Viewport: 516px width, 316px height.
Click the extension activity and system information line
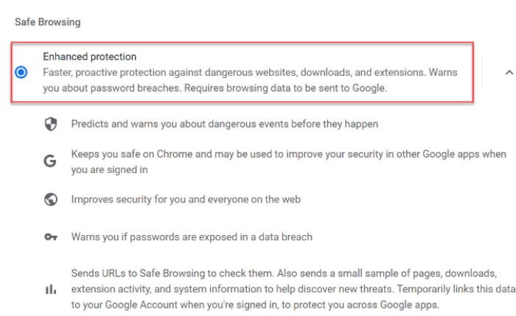click(293, 289)
